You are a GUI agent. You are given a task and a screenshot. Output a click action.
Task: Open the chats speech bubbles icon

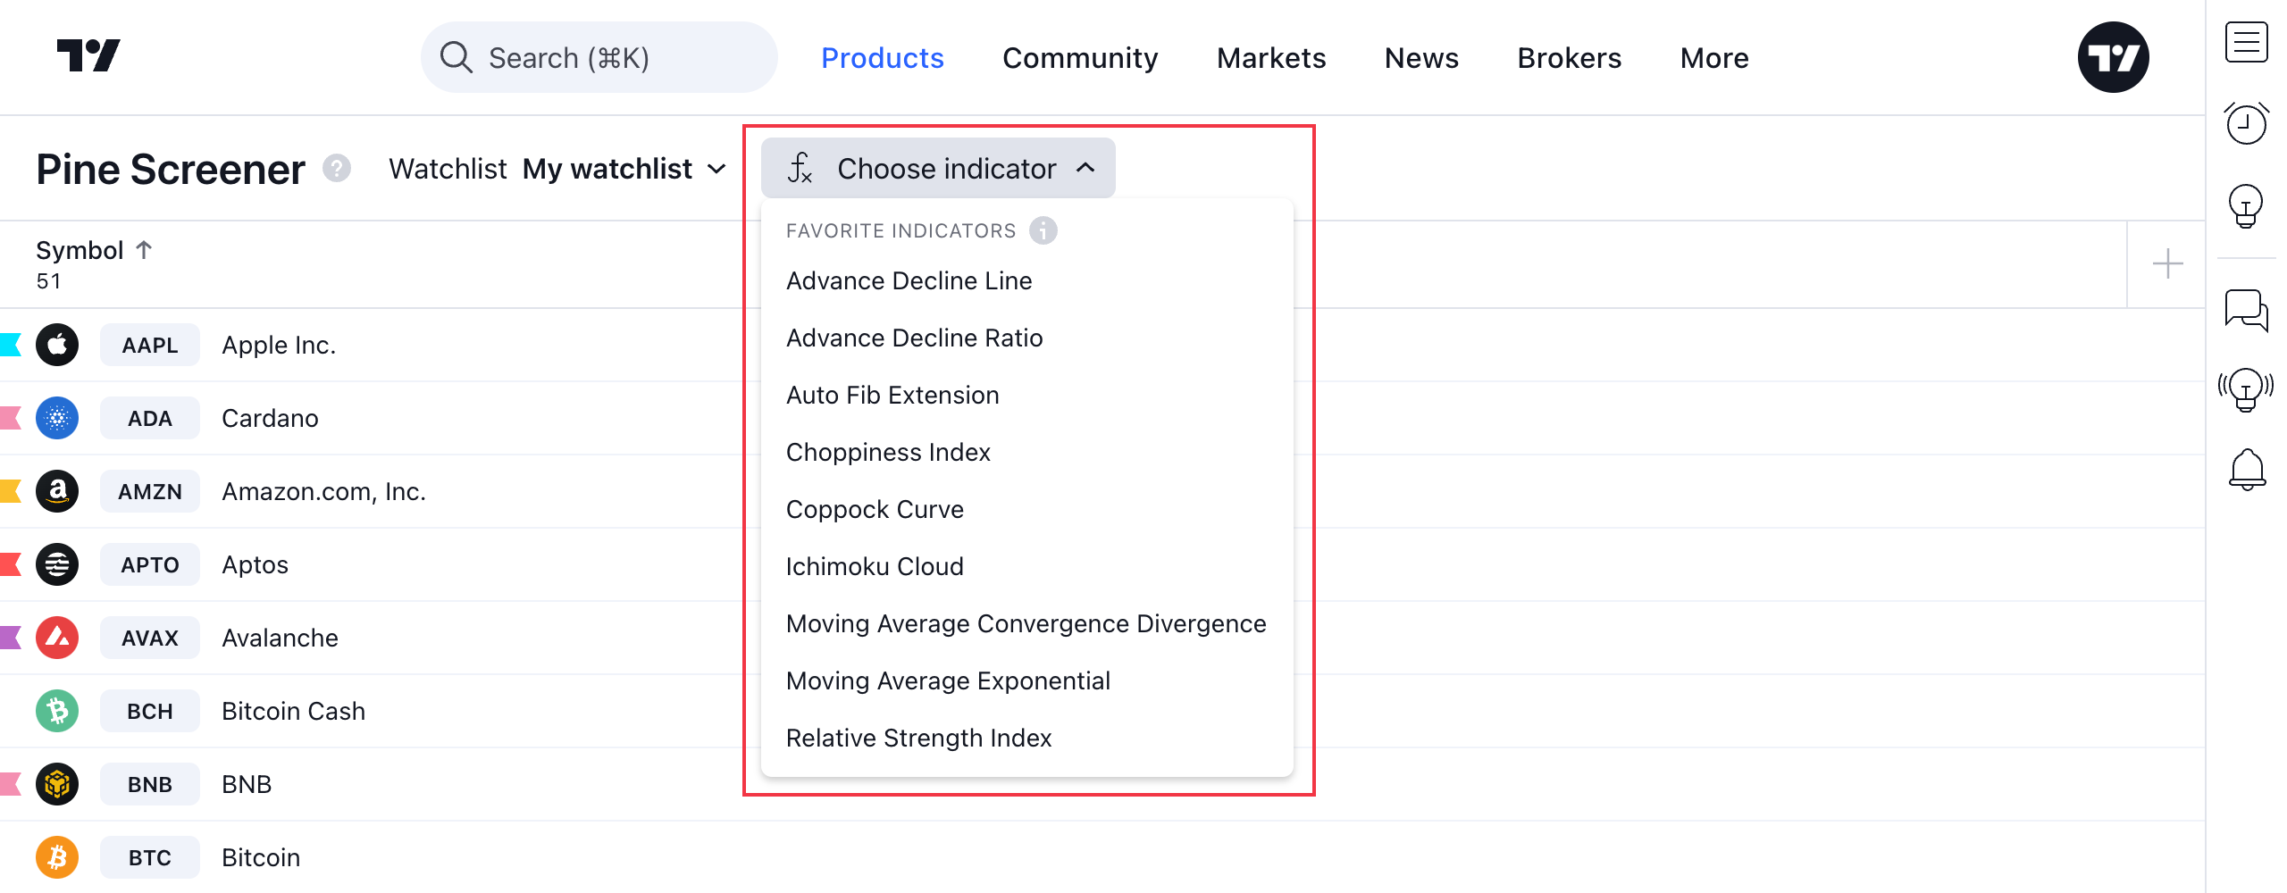click(x=2246, y=310)
